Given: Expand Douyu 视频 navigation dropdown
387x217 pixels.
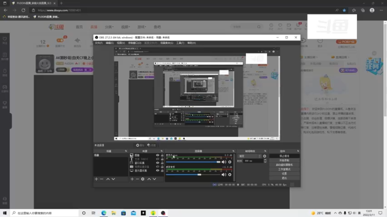Looking at the screenshot, I should pos(125,27).
